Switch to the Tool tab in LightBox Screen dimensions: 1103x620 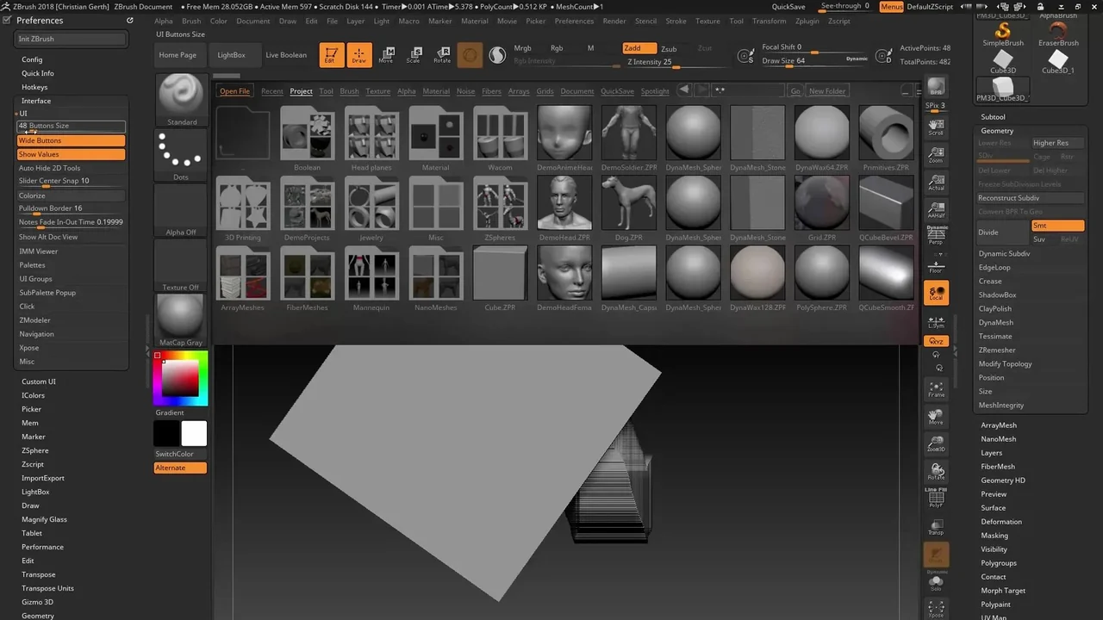point(326,91)
